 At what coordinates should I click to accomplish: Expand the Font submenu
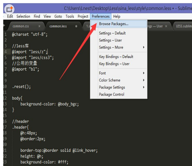coord(119,73)
